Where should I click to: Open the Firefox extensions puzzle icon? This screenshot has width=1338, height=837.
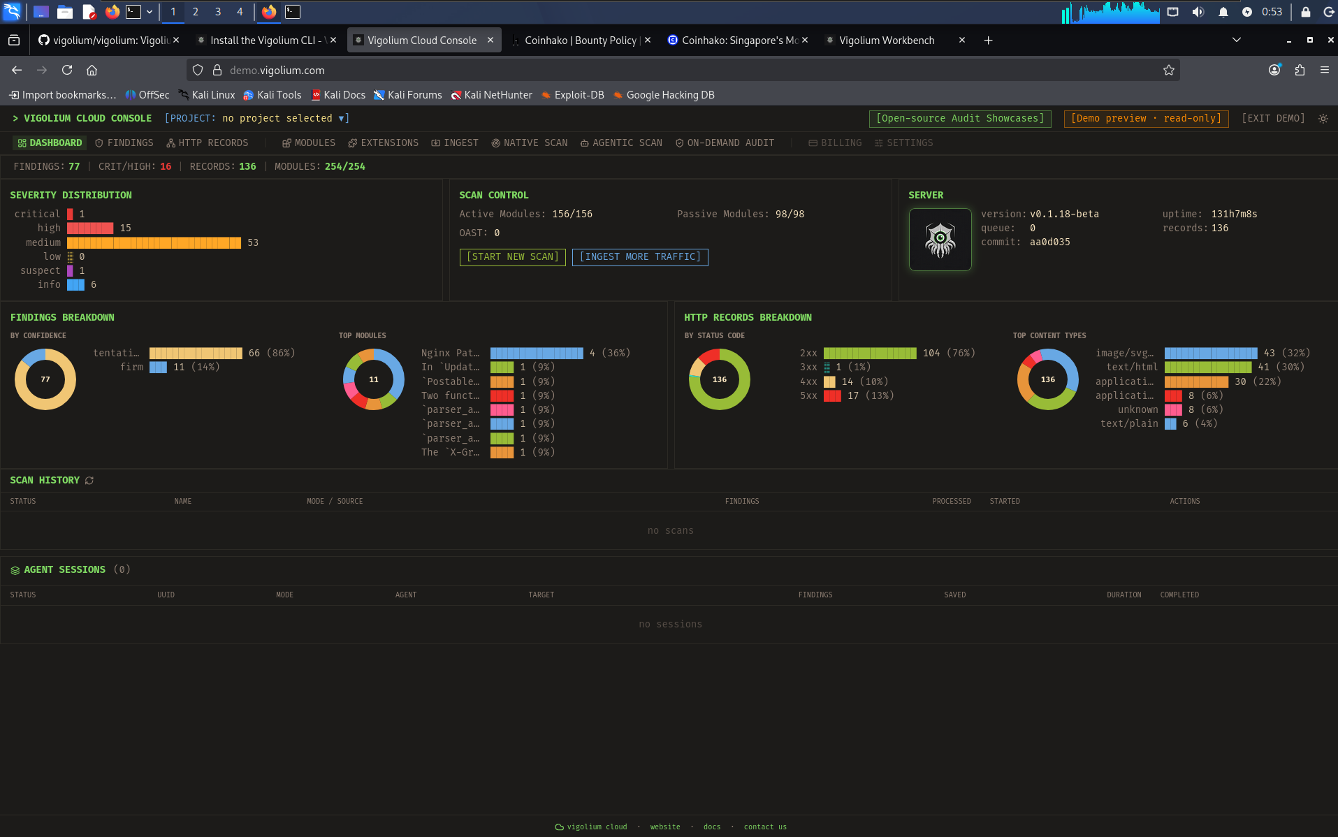[x=1300, y=70]
